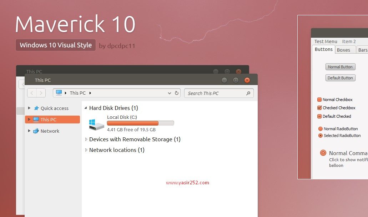Click the Hard Disk Drives (1) heading
This screenshot has height=217, width=368.
[x=114, y=108]
